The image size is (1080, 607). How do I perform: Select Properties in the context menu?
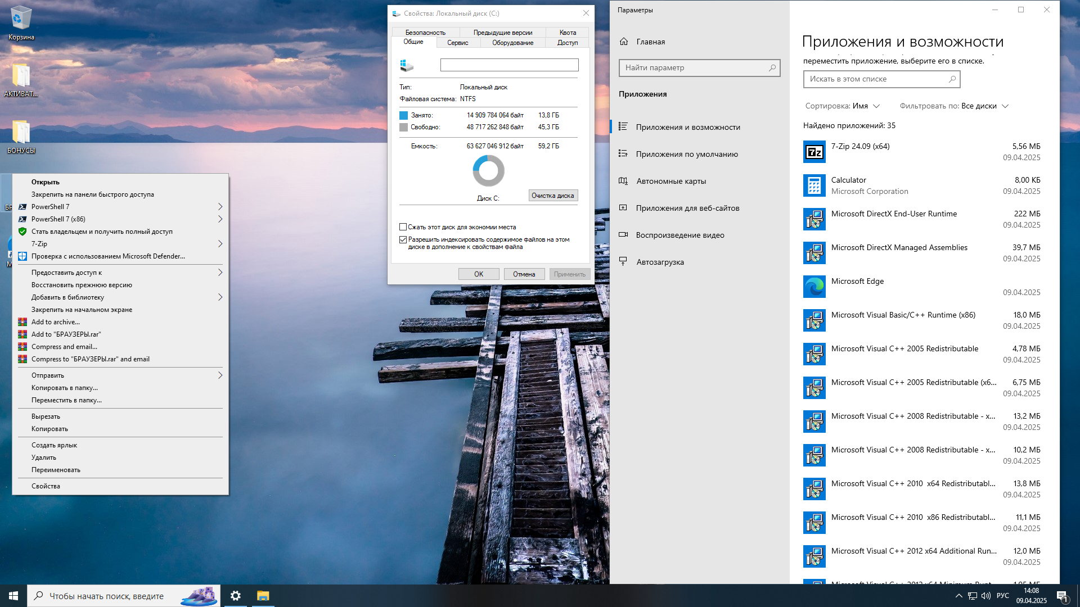[x=46, y=486]
